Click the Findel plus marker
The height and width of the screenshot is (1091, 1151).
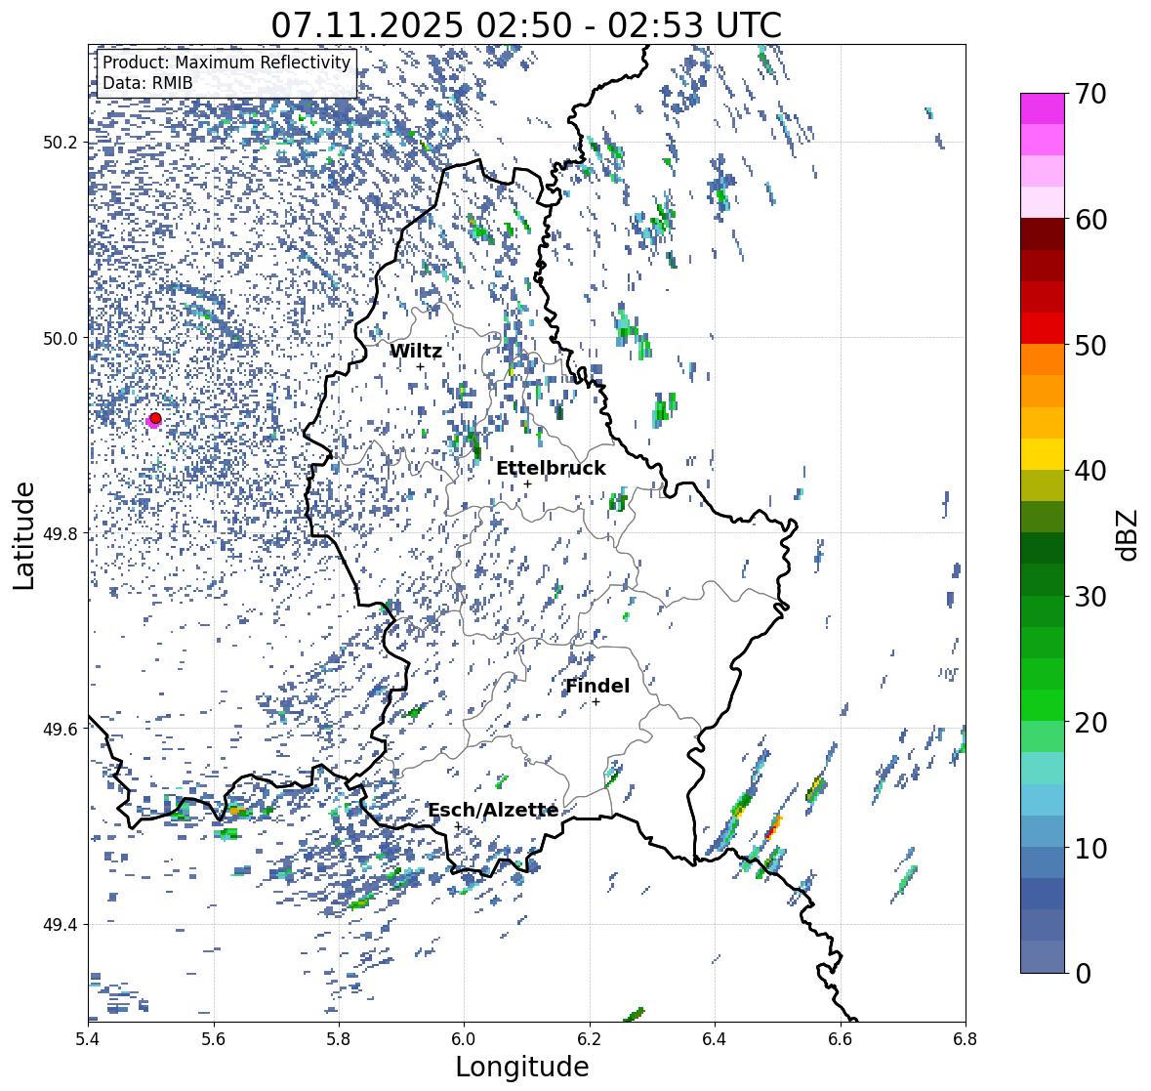click(596, 702)
